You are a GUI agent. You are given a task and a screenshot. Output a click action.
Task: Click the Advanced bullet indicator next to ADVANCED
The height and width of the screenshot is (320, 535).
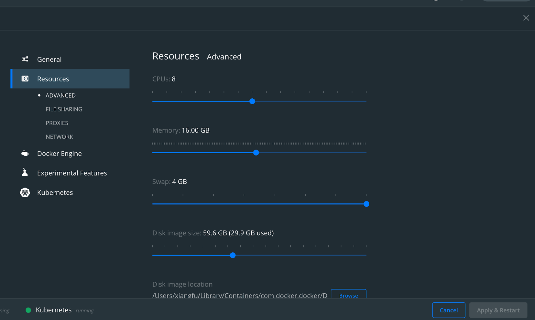(40, 95)
